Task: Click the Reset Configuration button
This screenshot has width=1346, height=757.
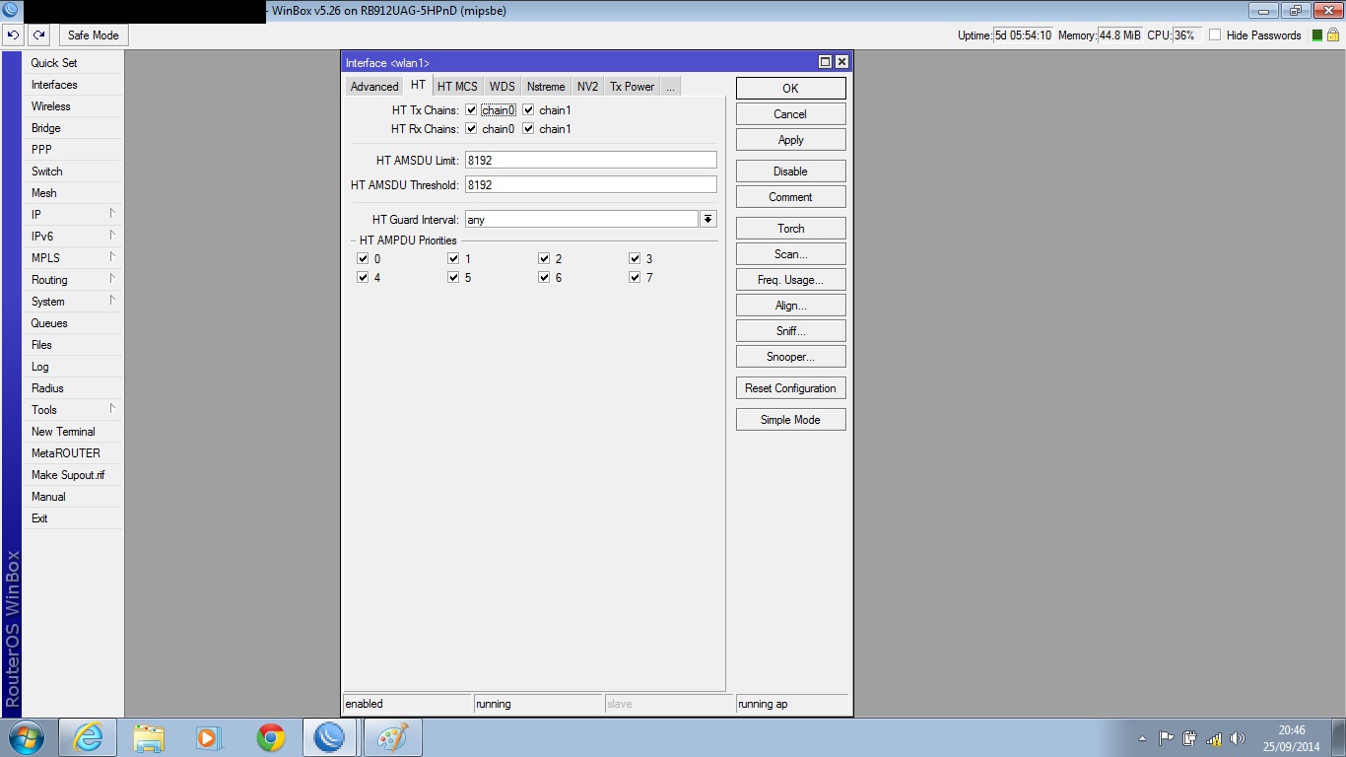Action: pos(790,388)
